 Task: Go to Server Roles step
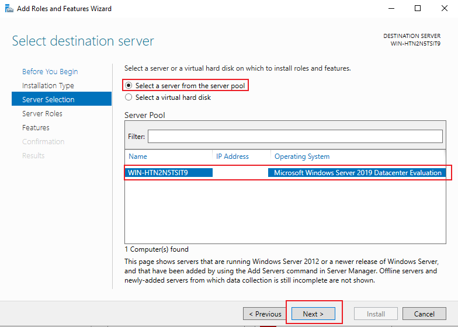tap(42, 113)
